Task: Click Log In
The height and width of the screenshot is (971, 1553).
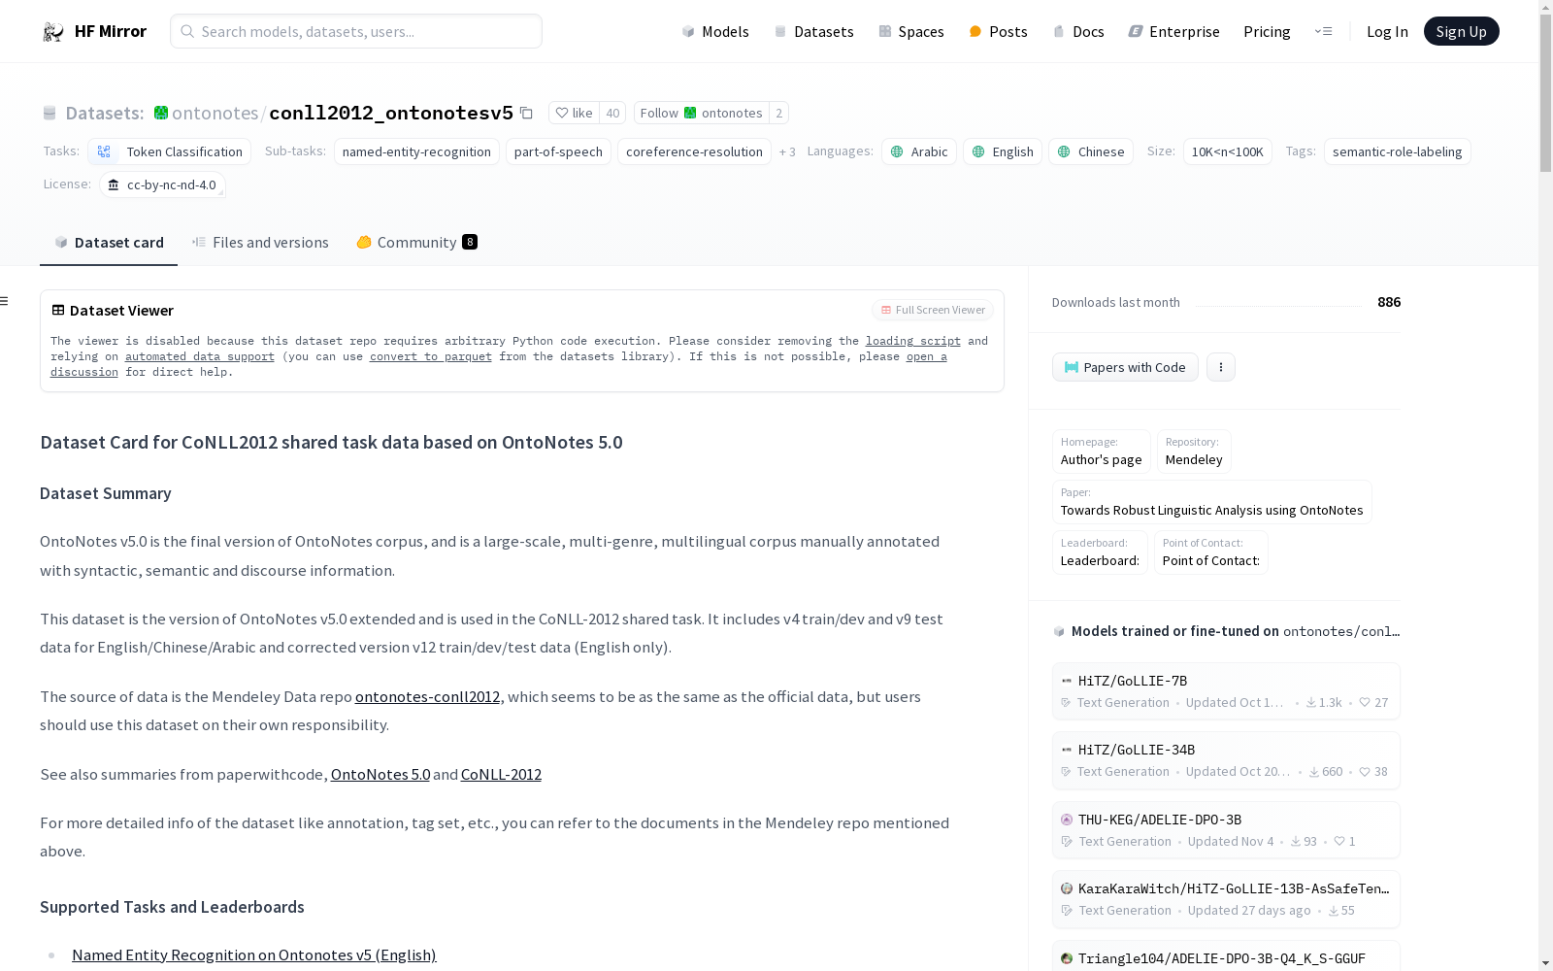Action: coord(1387,31)
